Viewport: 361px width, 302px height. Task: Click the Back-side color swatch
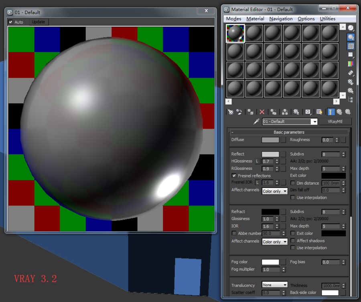(330, 292)
